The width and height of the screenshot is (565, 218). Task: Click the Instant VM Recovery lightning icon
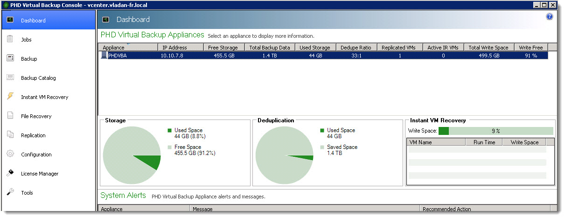[x=10, y=97]
